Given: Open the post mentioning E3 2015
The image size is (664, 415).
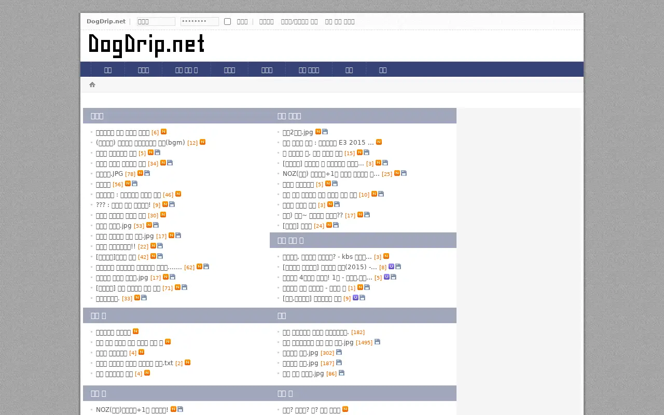Looking at the screenshot, I should [328, 143].
